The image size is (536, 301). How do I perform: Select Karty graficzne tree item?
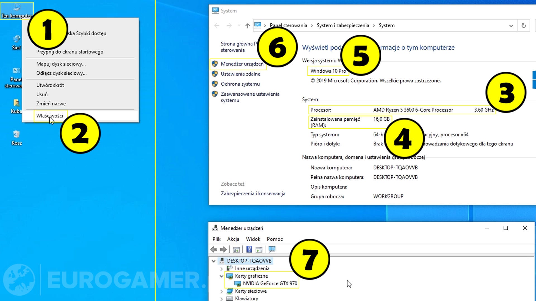251,276
